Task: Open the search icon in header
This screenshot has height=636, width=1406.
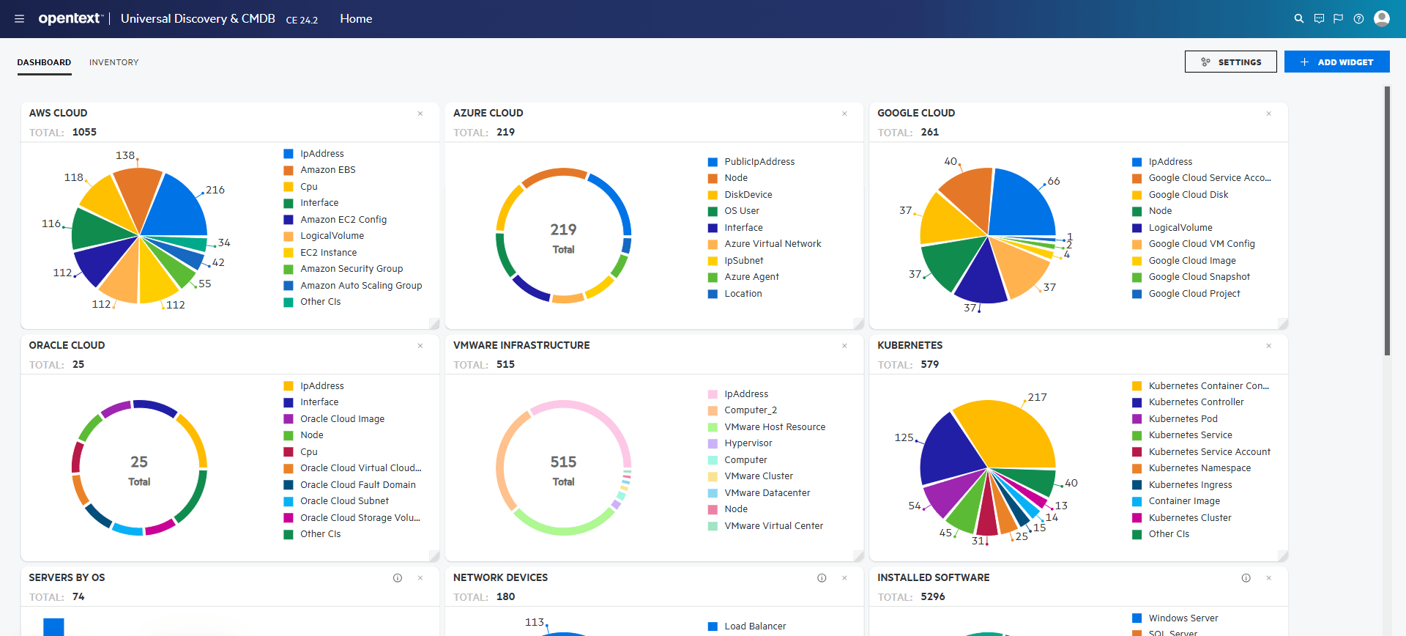Action: point(1299,19)
